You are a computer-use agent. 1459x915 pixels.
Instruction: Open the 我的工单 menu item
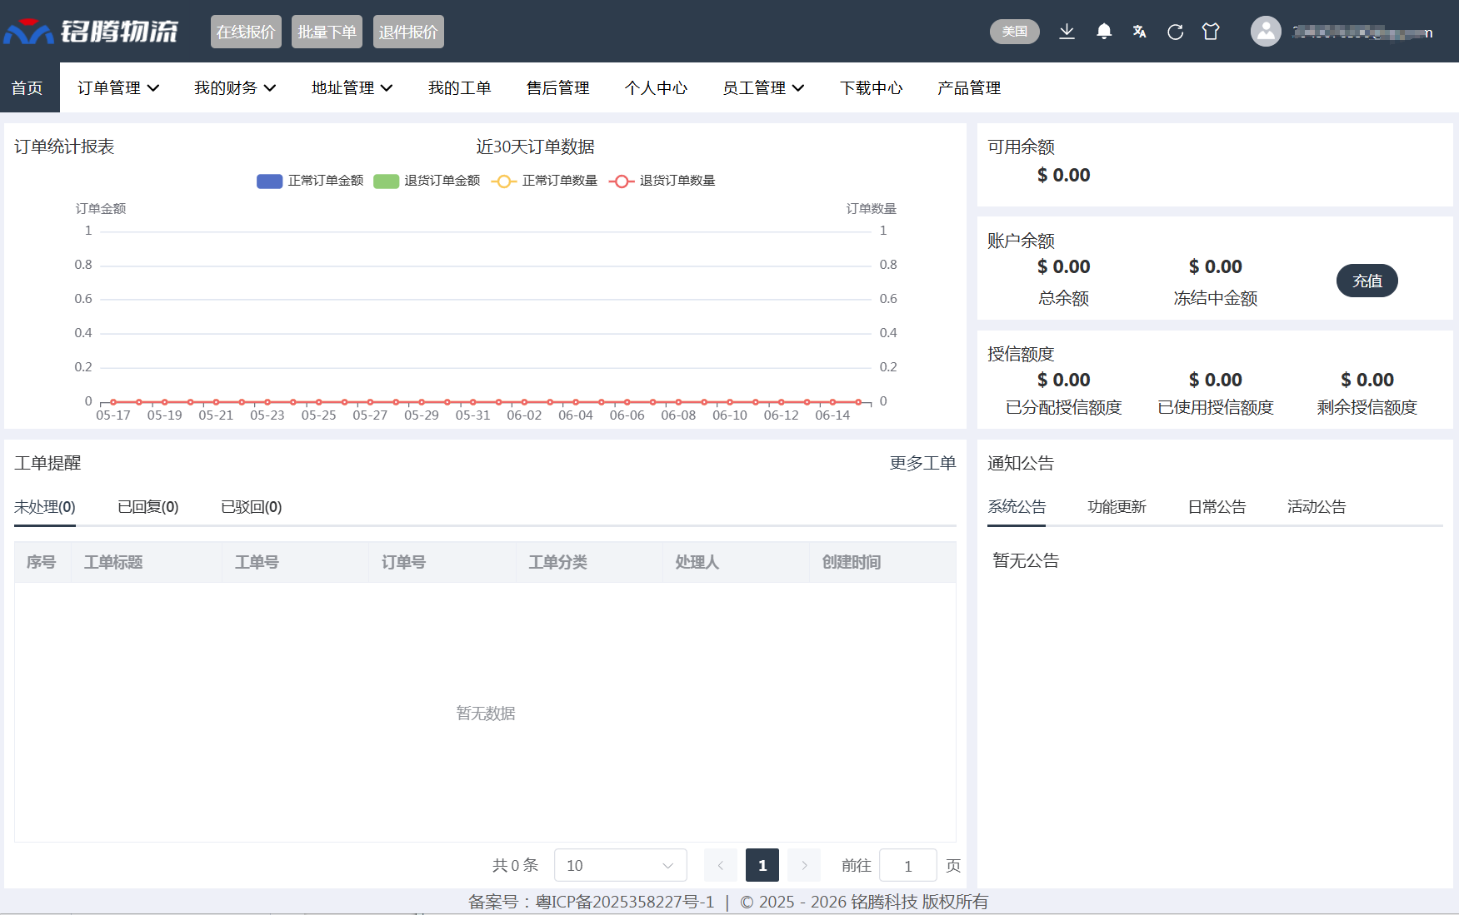460,87
